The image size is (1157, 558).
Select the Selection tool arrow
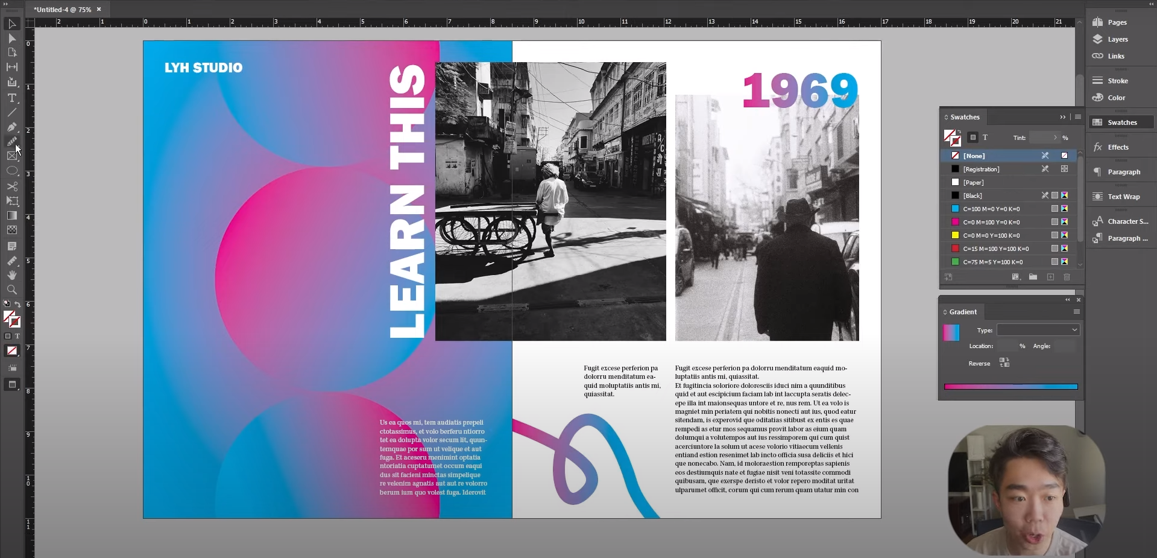[11, 24]
